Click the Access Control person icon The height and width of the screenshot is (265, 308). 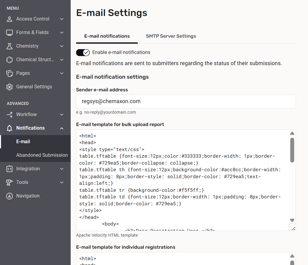coord(10,19)
